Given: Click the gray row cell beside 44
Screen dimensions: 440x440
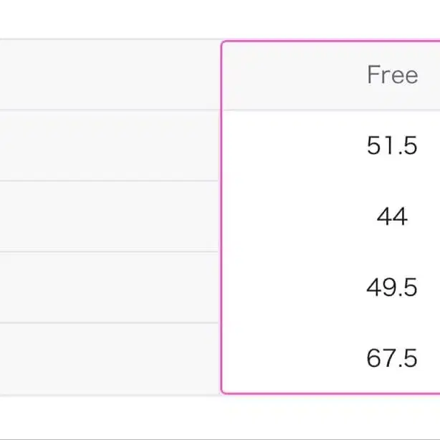Looking at the screenshot, I should [109, 216].
